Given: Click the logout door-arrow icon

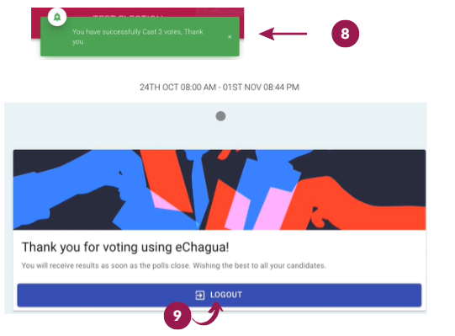Looking at the screenshot, I should point(200,295).
